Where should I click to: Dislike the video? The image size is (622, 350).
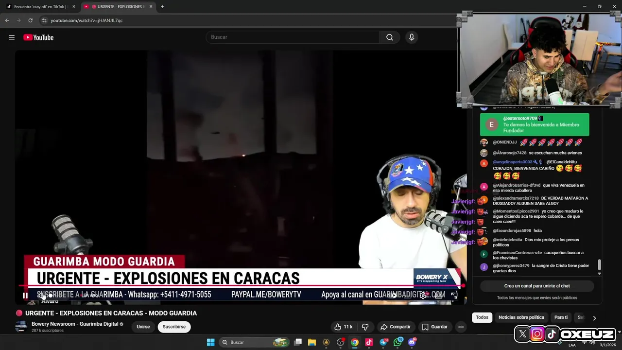tap(365, 327)
